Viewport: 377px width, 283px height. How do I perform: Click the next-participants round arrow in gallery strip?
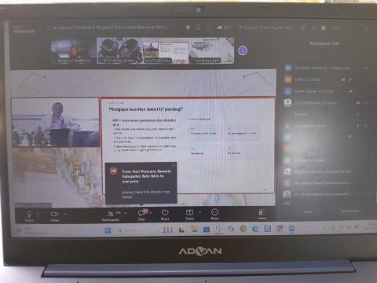point(243,50)
